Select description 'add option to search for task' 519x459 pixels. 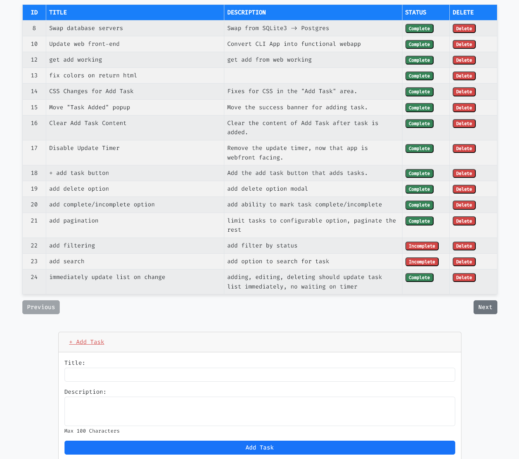tap(278, 261)
